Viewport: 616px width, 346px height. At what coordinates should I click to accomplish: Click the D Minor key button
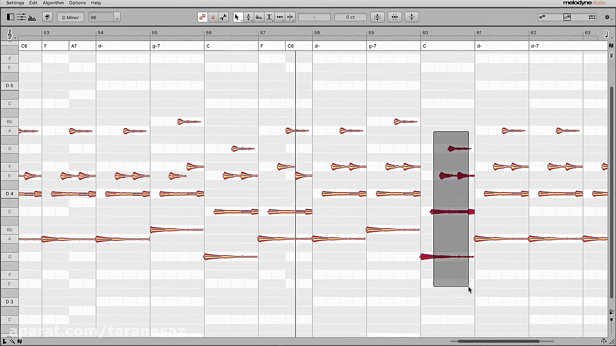point(70,17)
